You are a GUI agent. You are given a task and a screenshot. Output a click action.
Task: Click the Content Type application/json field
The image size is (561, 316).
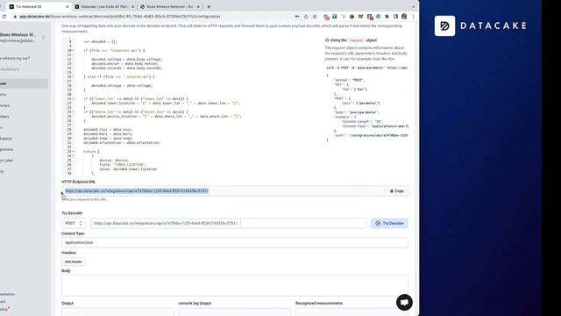point(235,242)
